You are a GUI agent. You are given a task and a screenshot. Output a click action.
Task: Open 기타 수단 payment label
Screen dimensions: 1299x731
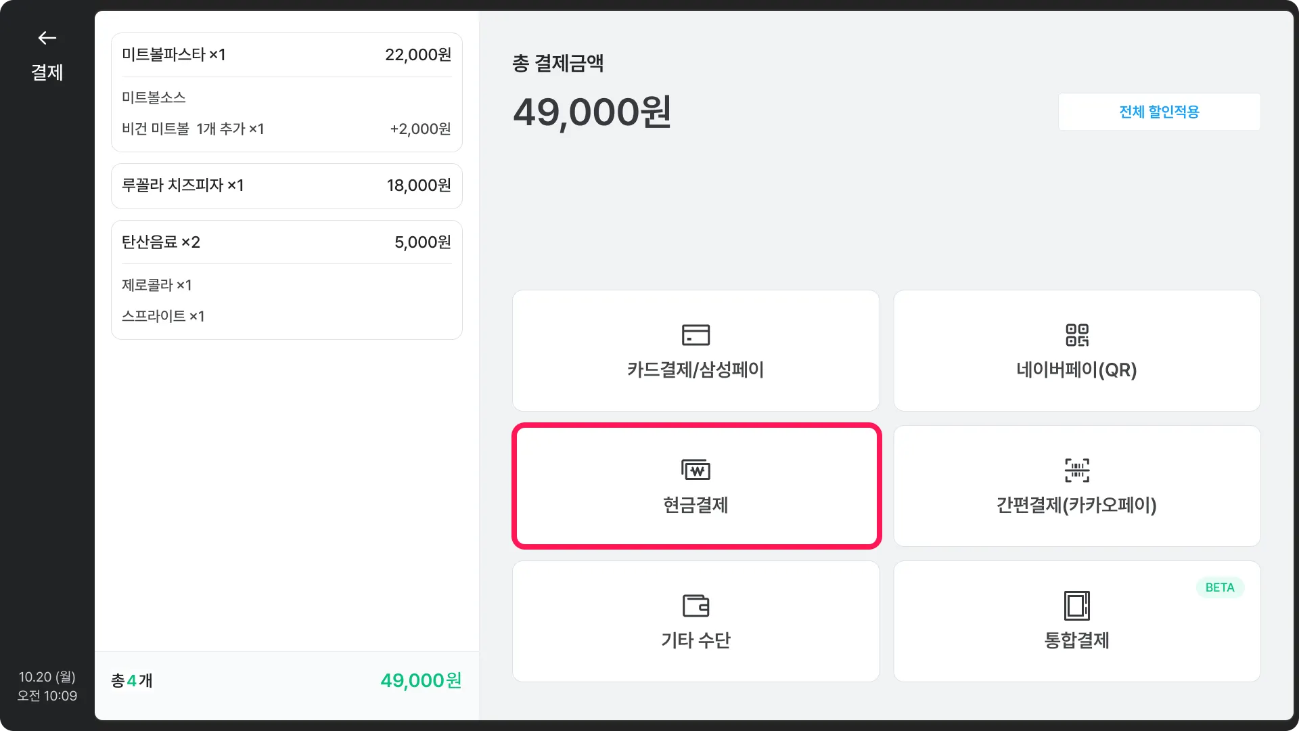pyautogui.click(x=696, y=640)
